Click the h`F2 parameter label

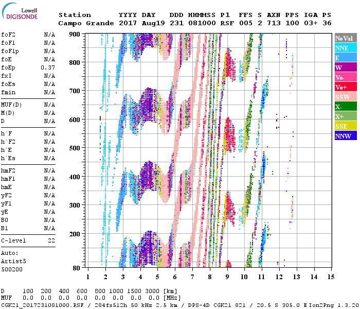pos(8,142)
